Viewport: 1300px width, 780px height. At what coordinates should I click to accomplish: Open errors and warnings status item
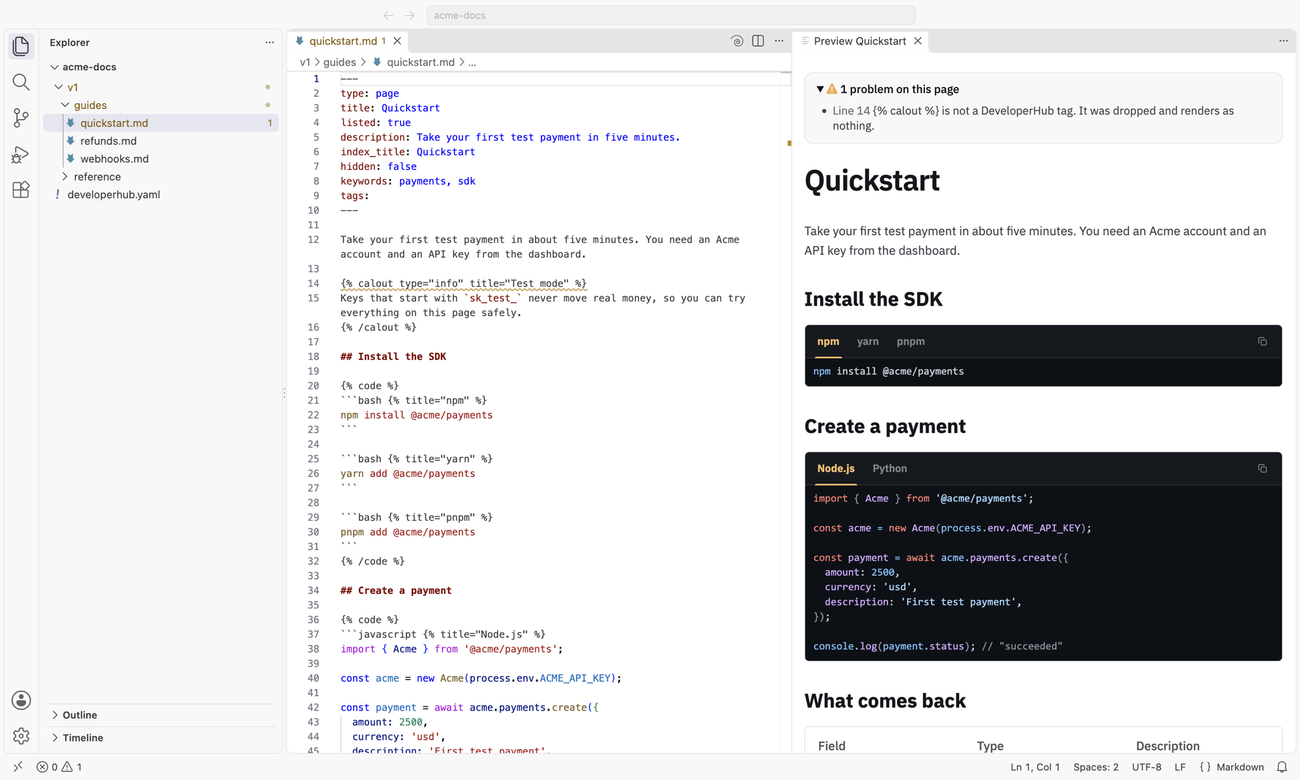(59, 767)
